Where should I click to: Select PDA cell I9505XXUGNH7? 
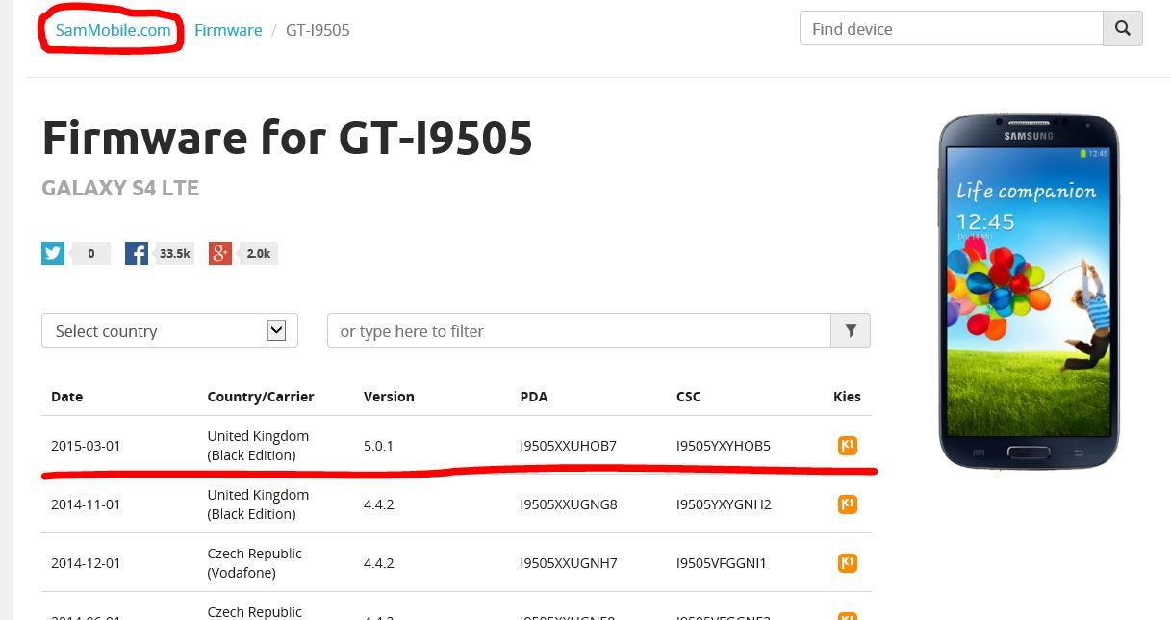click(x=569, y=563)
